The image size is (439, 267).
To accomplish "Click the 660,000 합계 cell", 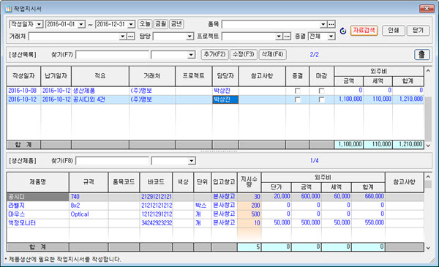I will (x=368, y=197).
